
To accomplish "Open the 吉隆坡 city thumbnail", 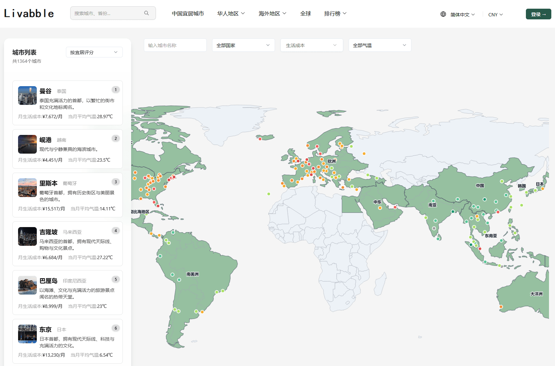I will [x=27, y=236].
